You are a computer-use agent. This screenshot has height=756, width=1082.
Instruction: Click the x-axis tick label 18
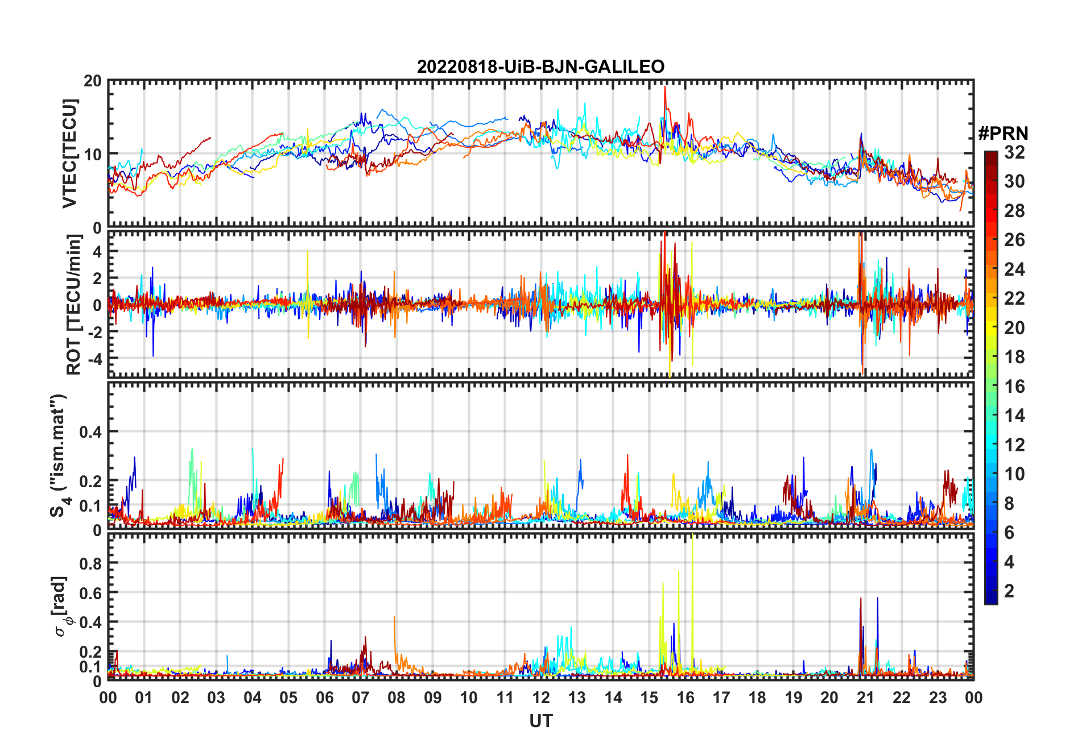(x=757, y=698)
